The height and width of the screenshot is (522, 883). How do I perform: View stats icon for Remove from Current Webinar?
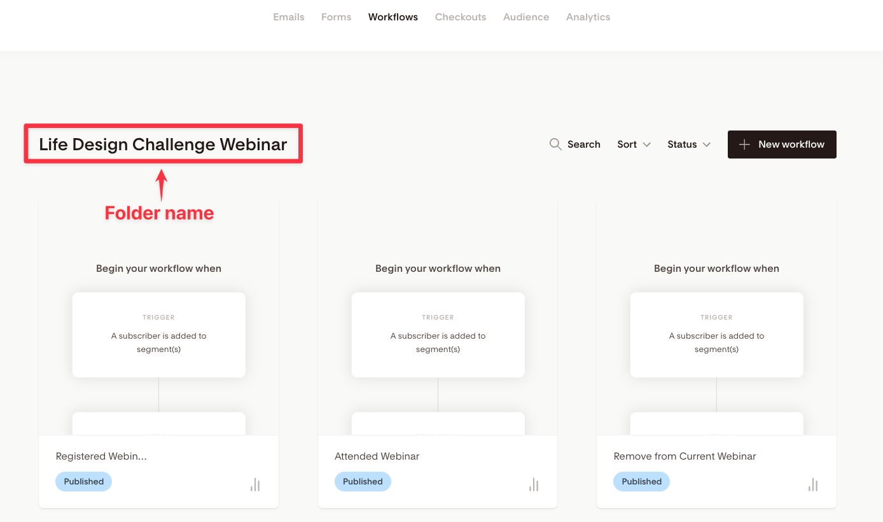813,485
